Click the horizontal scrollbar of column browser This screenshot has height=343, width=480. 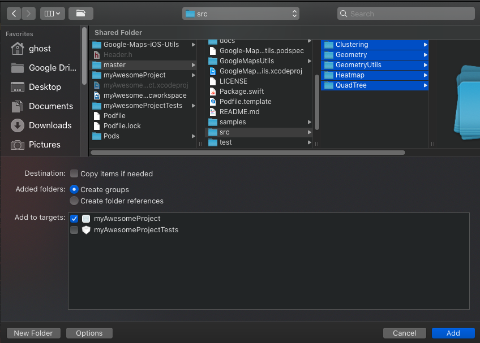tap(248, 153)
